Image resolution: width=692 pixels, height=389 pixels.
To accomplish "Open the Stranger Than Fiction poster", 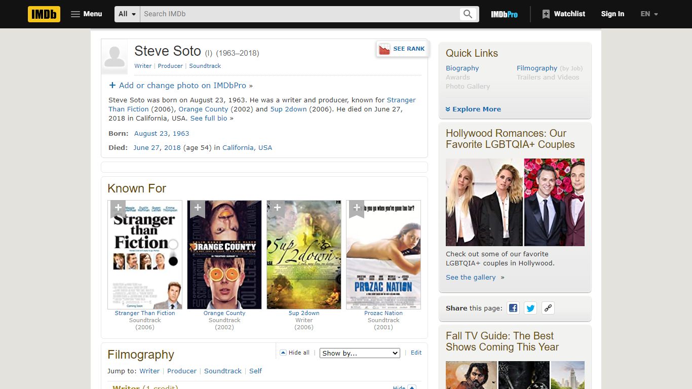I will tap(145, 255).
